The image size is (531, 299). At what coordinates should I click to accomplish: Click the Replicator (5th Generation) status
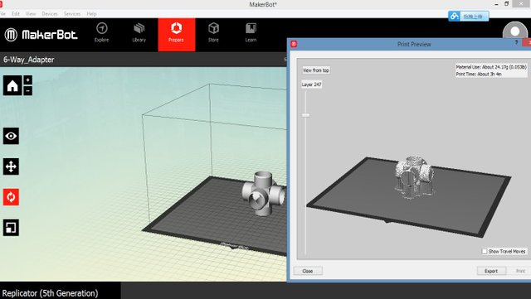pos(50,293)
